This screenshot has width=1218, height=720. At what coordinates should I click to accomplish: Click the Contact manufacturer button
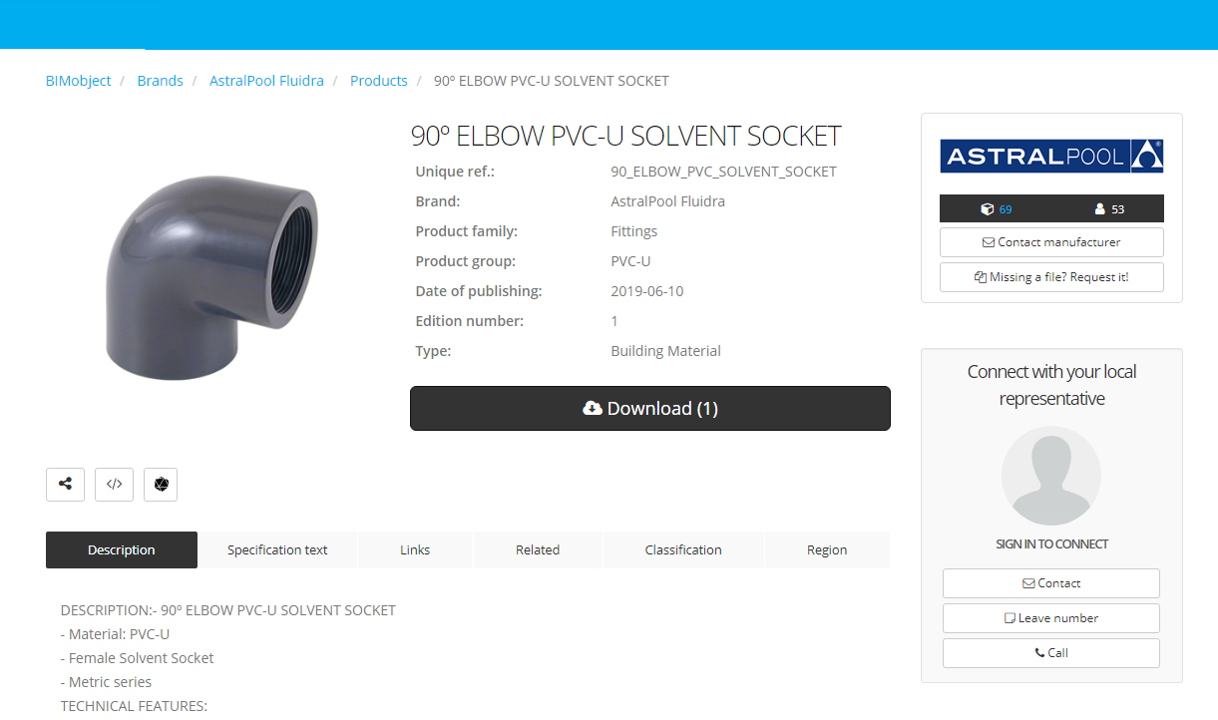coord(1051,242)
